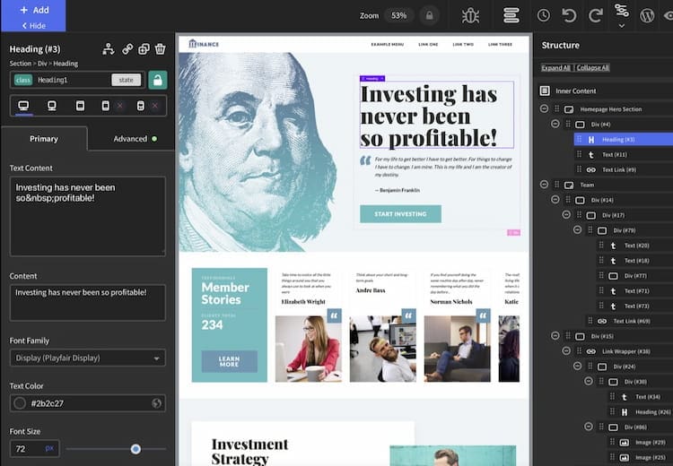Click the Redo arrow icon
Viewport: 673px width, 466px height.
595,15
